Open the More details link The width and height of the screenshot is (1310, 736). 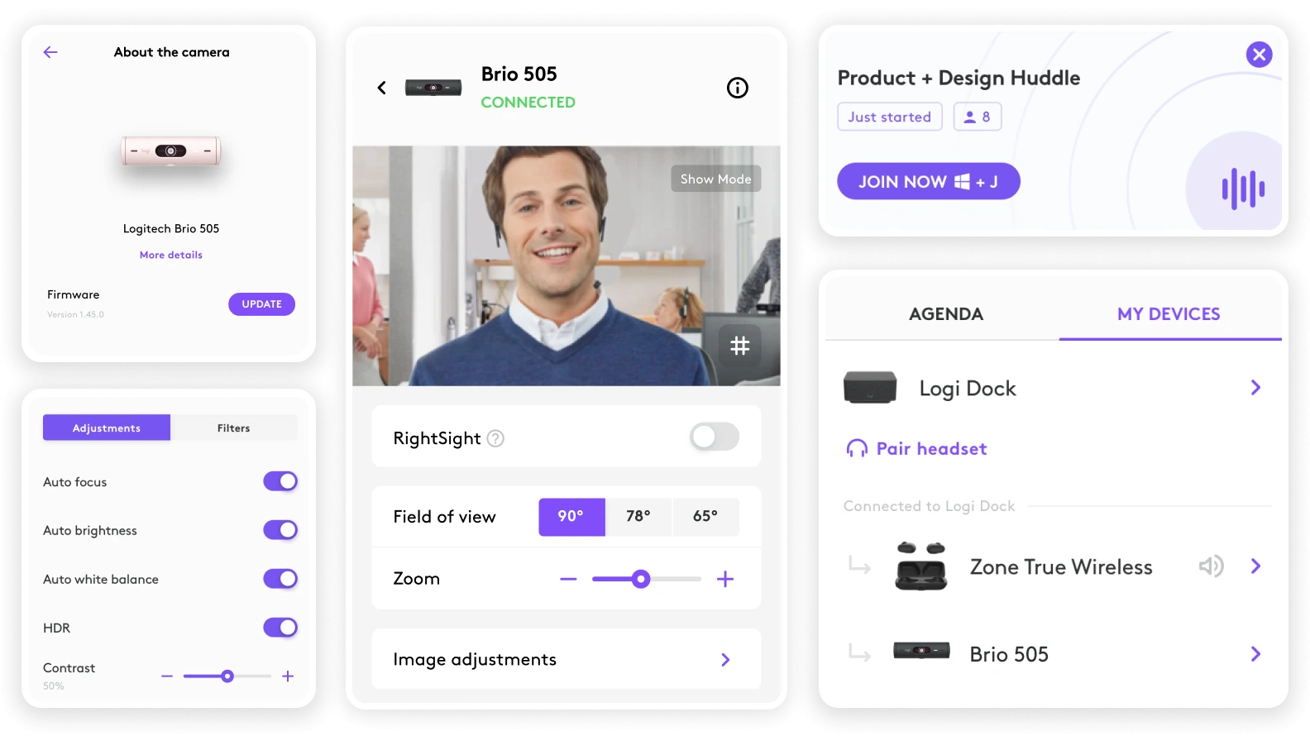pyautogui.click(x=171, y=255)
